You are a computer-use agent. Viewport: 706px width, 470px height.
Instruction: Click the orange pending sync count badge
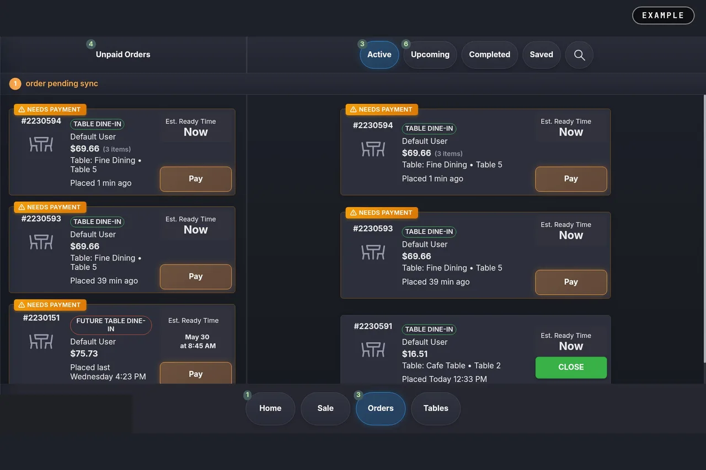click(15, 84)
